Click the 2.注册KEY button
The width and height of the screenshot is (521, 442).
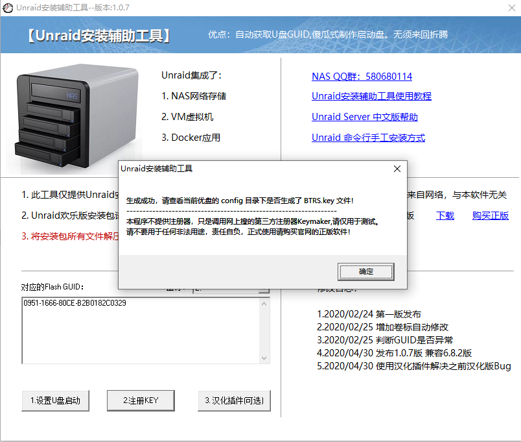point(141,400)
